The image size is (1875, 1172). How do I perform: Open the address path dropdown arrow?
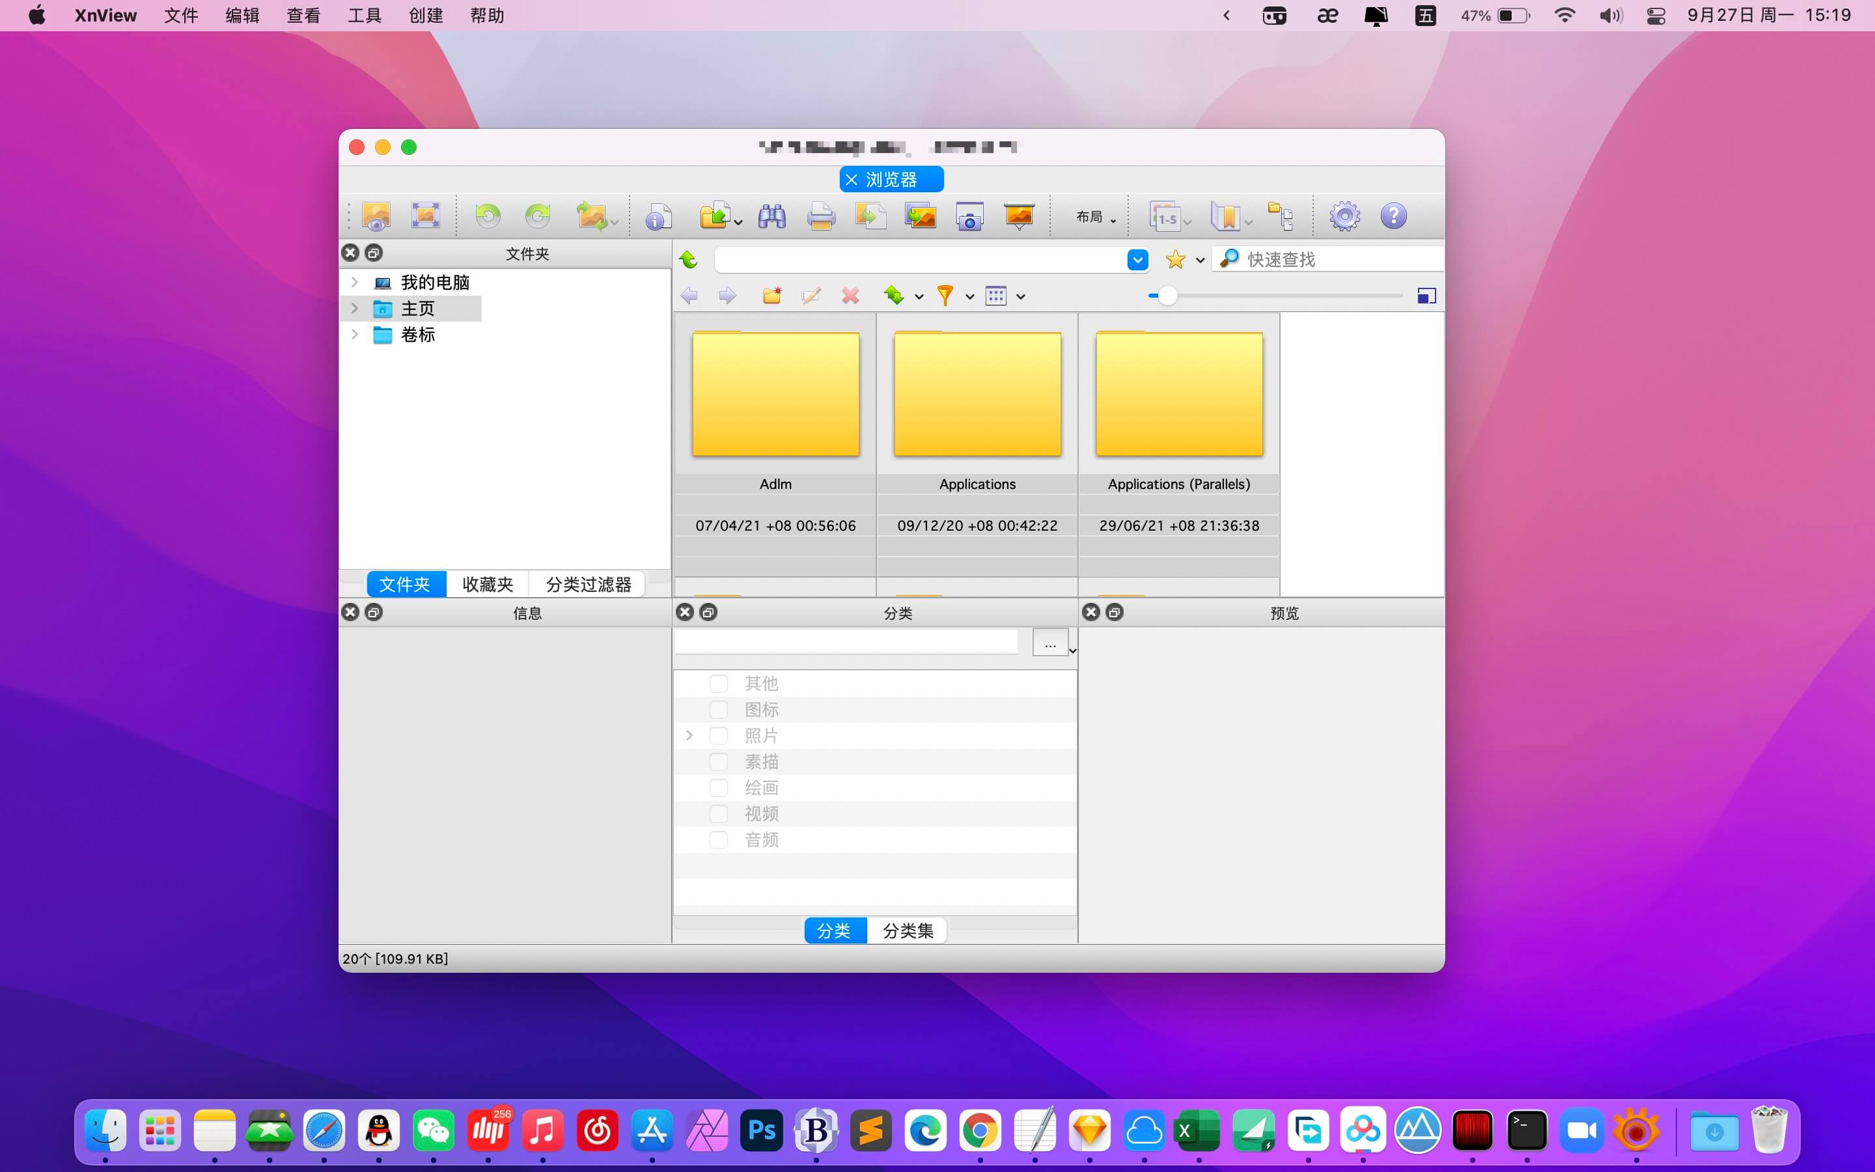pos(1137,260)
